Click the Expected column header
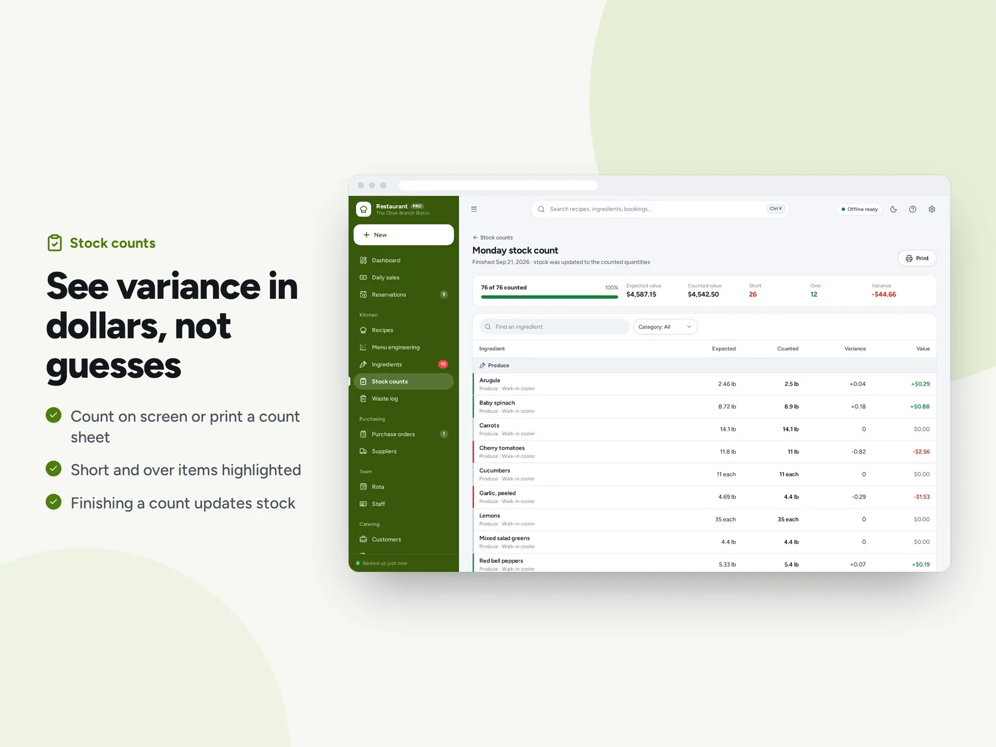The width and height of the screenshot is (996, 747). (x=723, y=349)
